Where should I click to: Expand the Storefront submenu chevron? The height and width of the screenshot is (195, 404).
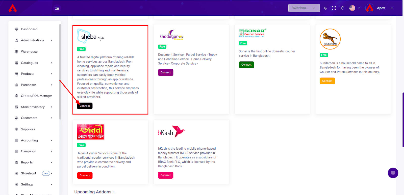[51, 173]
